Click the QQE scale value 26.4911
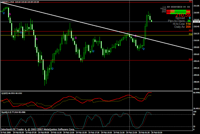This screenshot has height=134, width=200. click(x=196, y=109)
